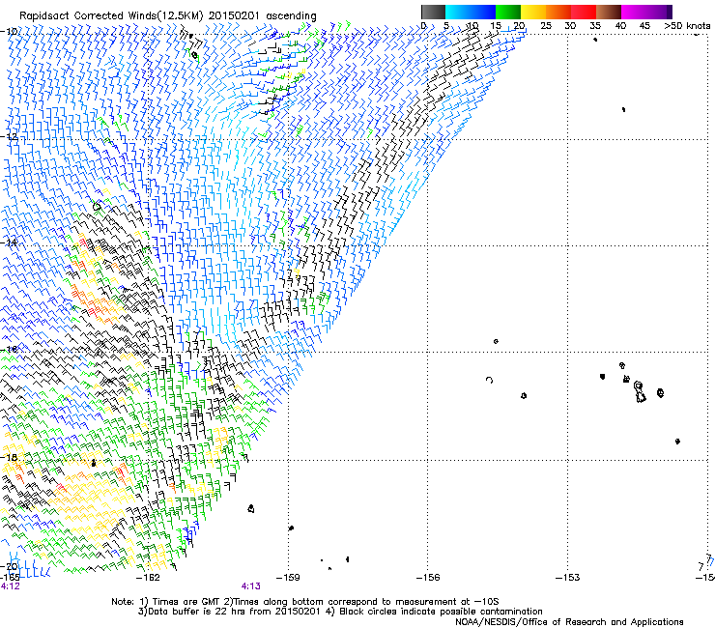Image resolution: width=715 pixels, height=628 pixels.
Task: Click the -18 latitude label
Action: [9, 457]
